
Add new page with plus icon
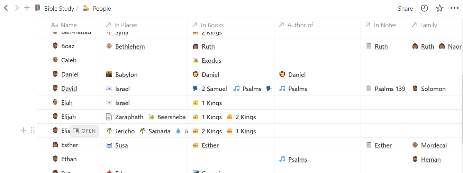27,8
